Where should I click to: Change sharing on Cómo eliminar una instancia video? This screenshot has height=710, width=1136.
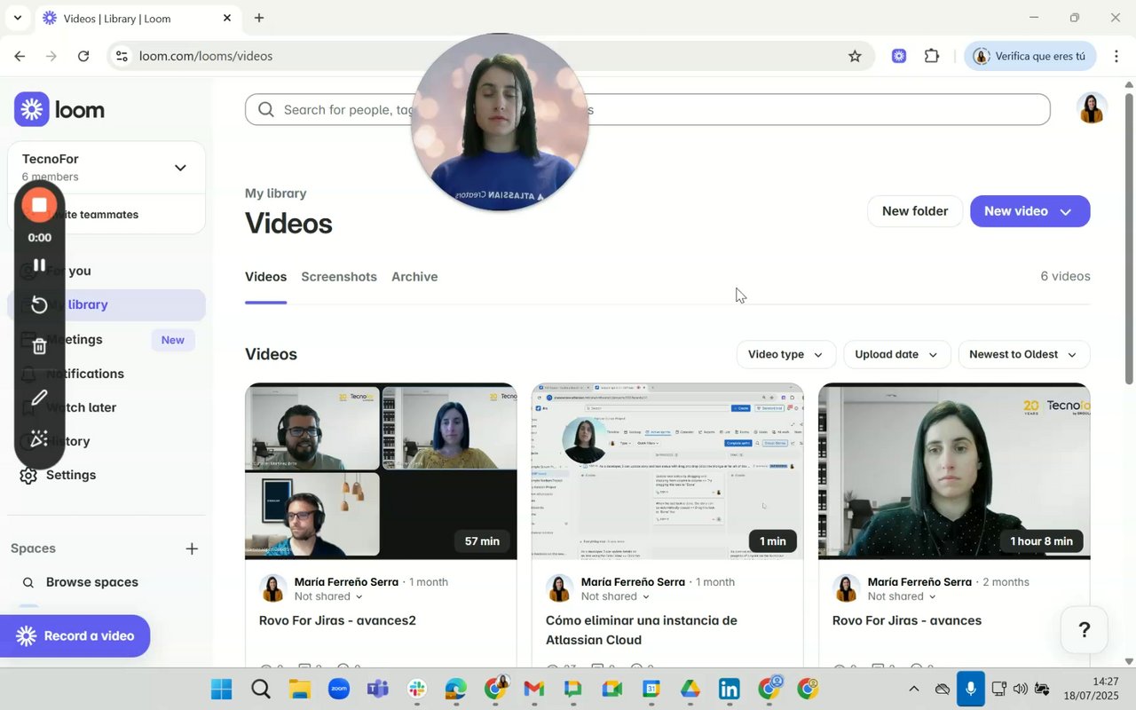pos(615,596)
